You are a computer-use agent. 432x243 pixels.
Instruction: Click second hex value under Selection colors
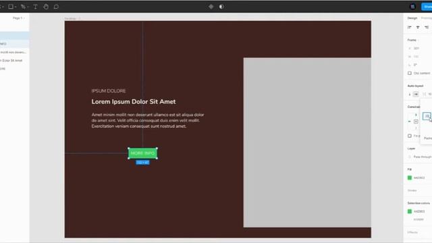click(x=418, y=219)
